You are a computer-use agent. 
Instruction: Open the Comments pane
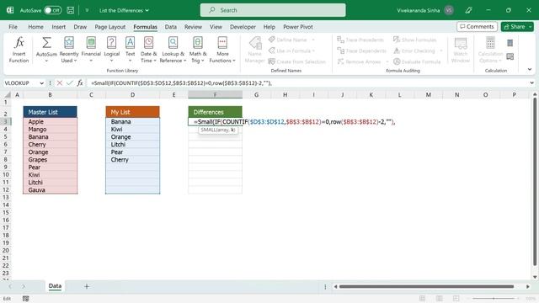pyautogui.click(x=477, y=27)
